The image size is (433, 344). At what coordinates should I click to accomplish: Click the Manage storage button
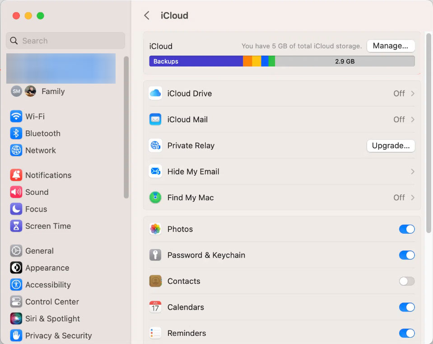click(x=391, y=46)
